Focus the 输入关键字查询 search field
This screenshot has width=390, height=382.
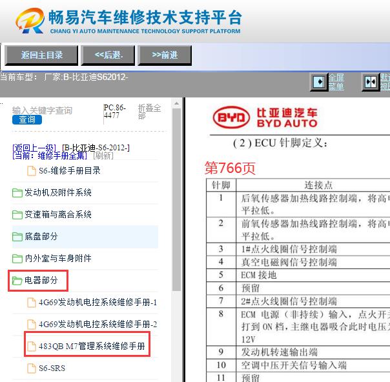coord(42,110)
